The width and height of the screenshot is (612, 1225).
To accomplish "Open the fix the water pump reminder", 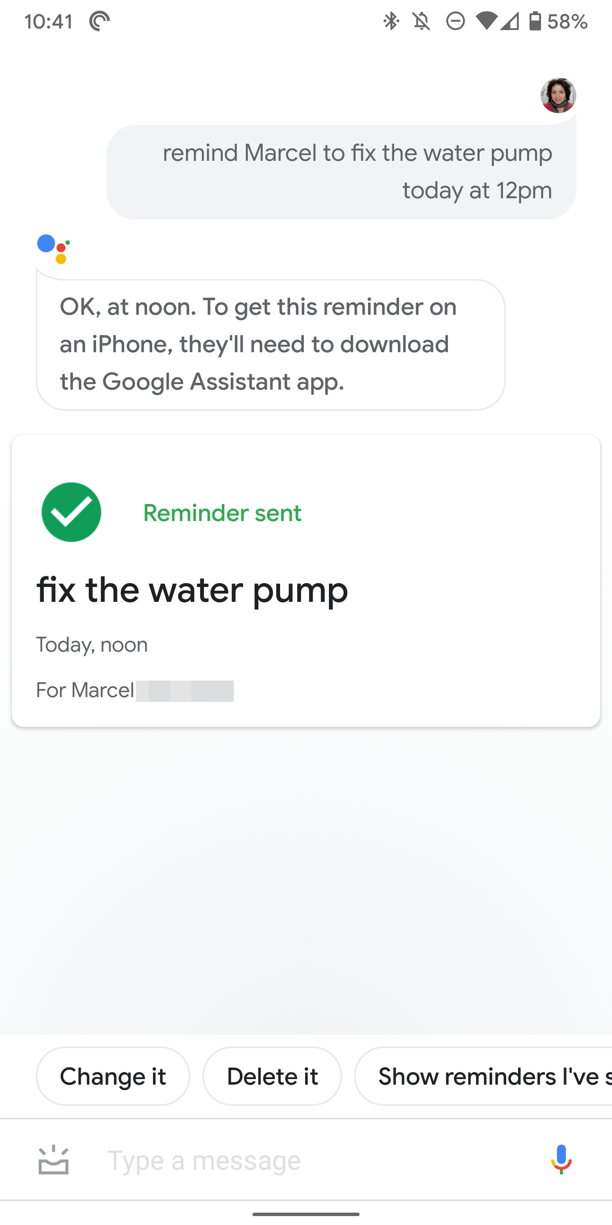I will [x=193, y=590].
